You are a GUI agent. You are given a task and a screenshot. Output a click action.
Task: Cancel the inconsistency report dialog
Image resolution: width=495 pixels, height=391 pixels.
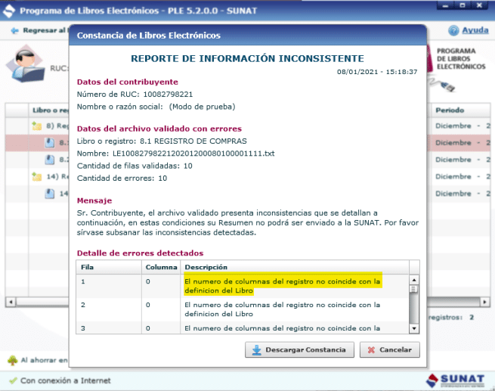389,349
